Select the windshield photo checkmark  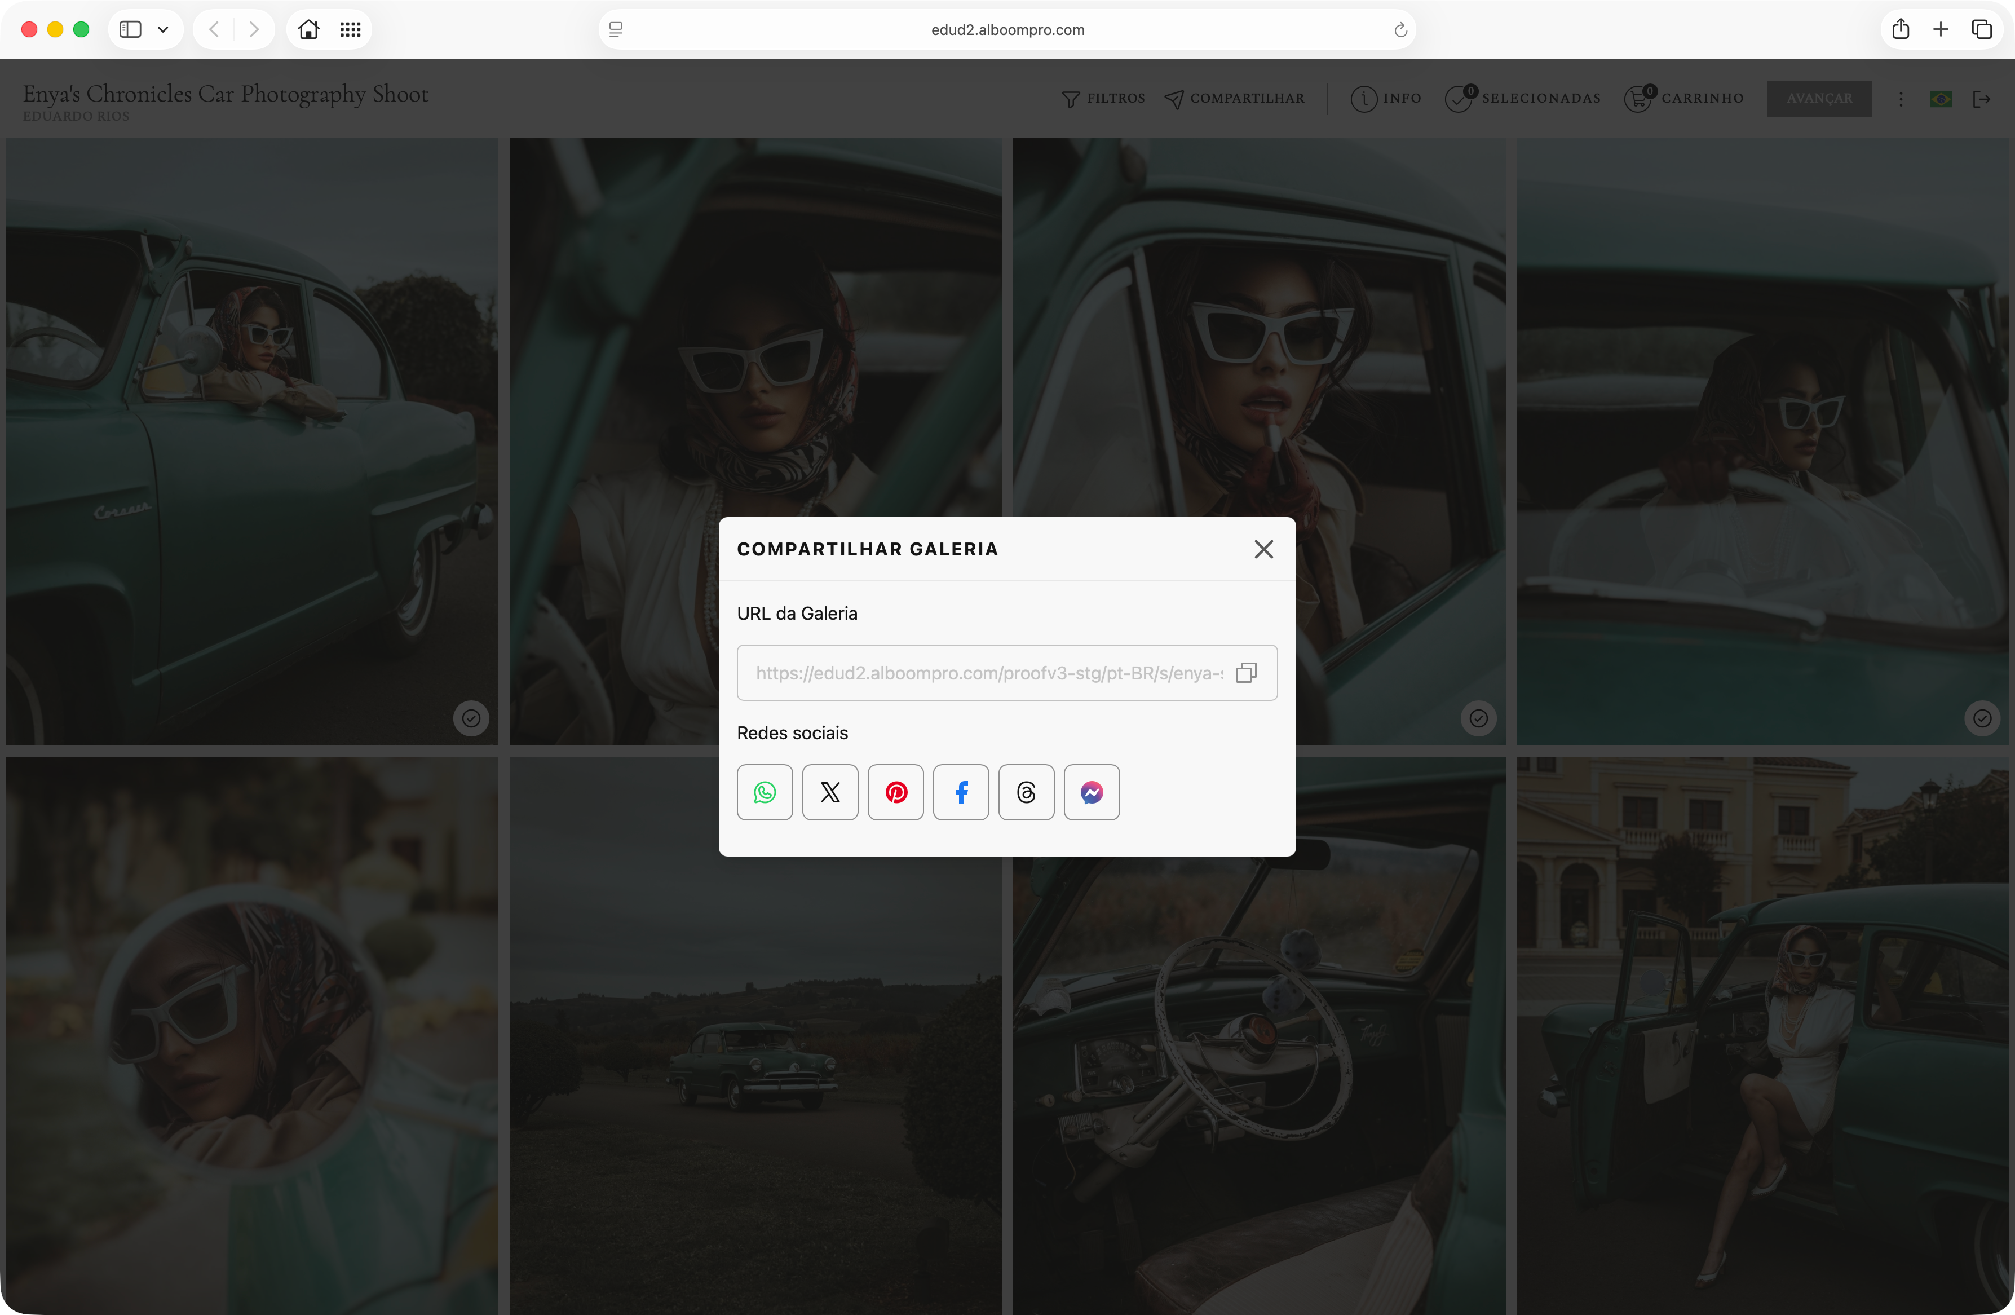click(1982, 719)
